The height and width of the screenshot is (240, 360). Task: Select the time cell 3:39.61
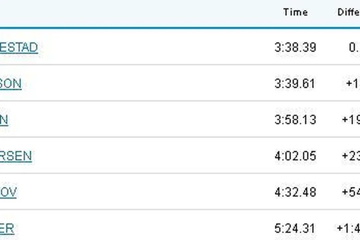(295, 84)
